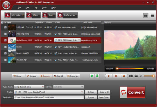This screenshot has height=107, width=157.
Task: Select the Radiohead Concert thumbnail
Action: (12, 27)
